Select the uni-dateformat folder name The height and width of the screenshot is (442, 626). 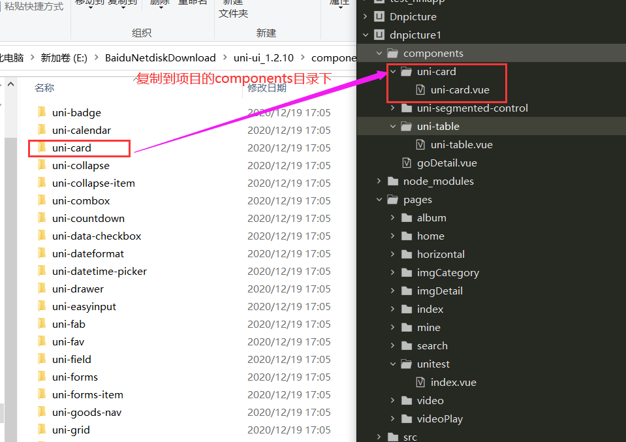coord(88,253)
